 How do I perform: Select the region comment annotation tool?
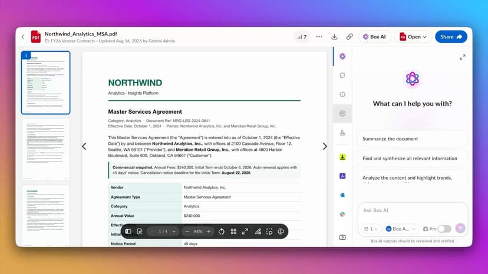point(269,232)
